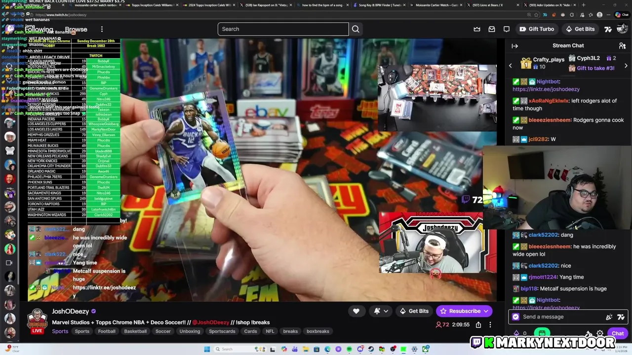Open the Resubscribe dropdown button
The image size is (632, 355).
tap(464, 311)
